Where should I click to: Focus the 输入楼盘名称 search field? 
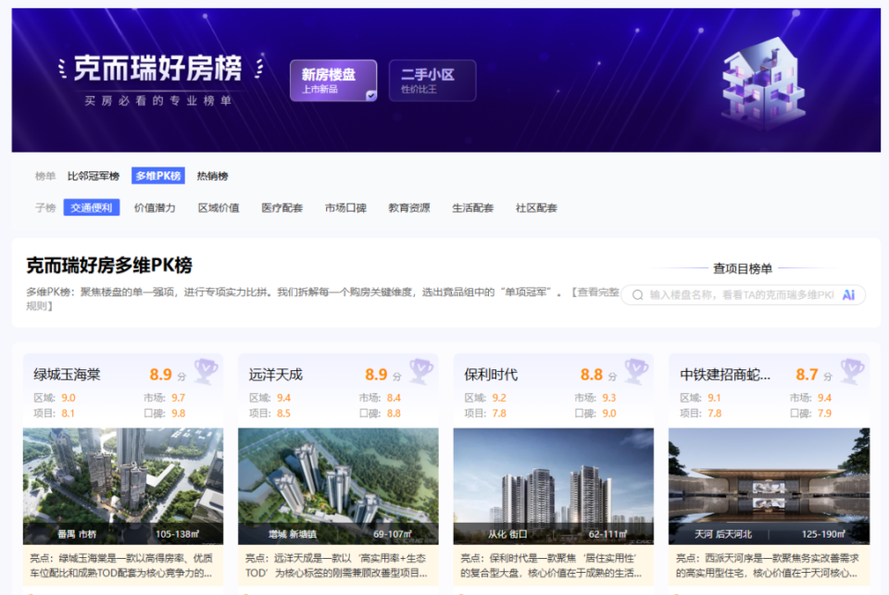point(743,294)
